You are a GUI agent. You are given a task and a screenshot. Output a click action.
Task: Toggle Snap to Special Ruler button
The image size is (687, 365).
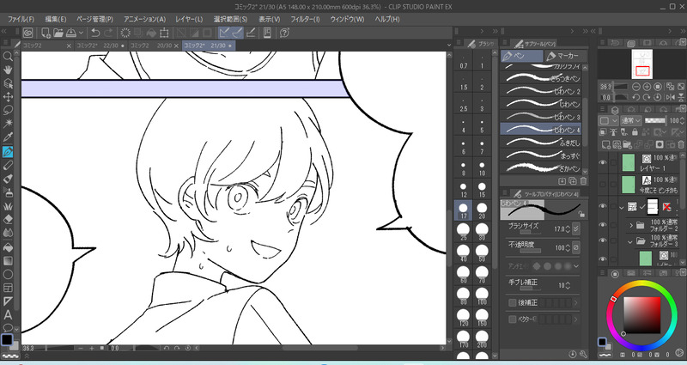pyautogui.click(x=237, y=33)
